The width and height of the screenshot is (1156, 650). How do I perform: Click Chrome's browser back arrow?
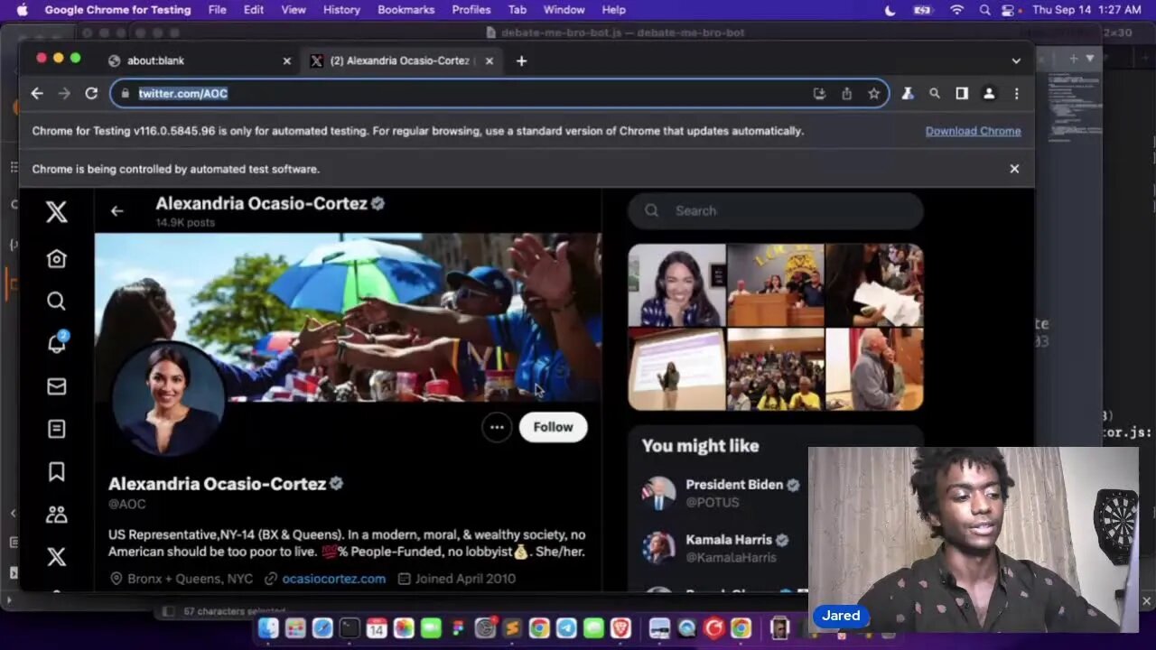[x=37, y=93]
